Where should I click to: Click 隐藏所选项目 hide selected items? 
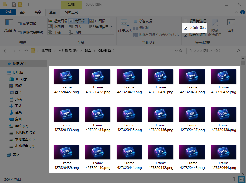[x=215, y=28]
